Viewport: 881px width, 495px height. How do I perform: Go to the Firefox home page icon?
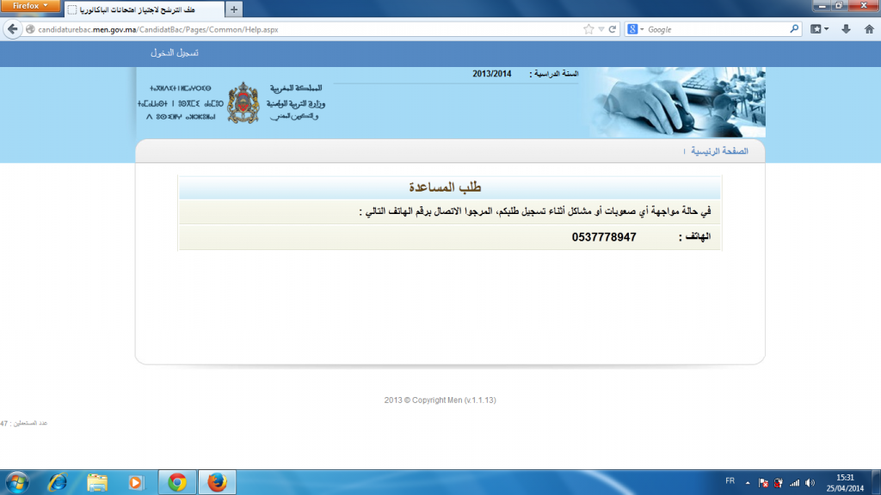tap(869, 29)
